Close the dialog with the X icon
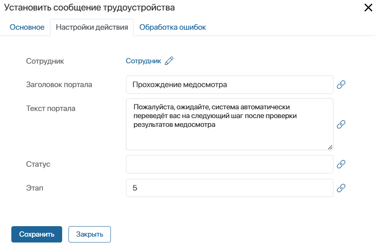Image resolution: width=375 pixels, height=245 pixels. point(368,8)
